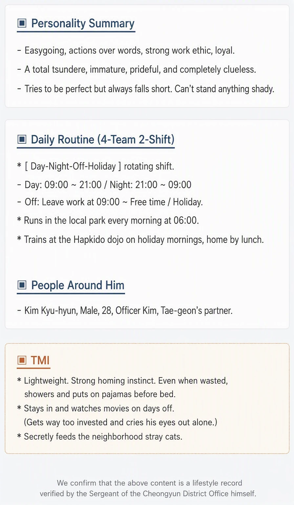
Task: Click the line about feeding stray cats
Action: click(100, 437)
